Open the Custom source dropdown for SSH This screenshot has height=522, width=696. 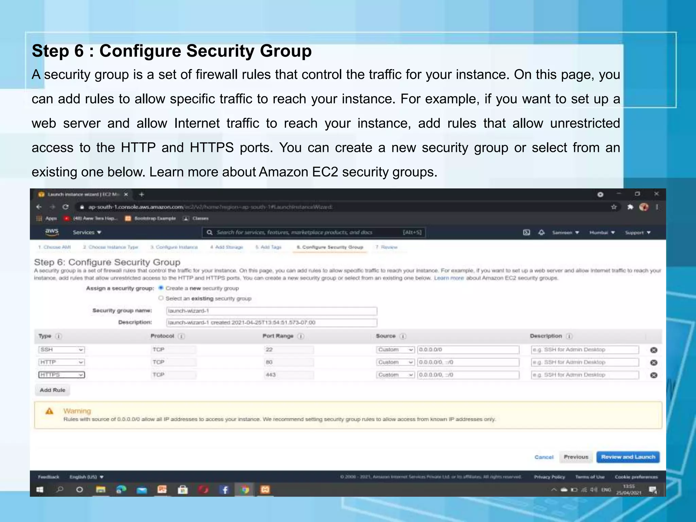[395, 350]
